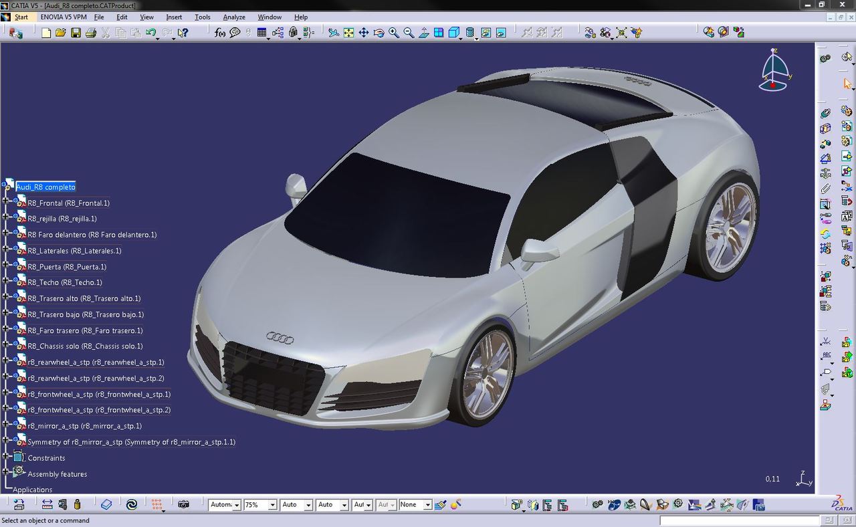The height and width of the screenshot is (527, 856).
Task: Click the Zoom In magnifier
Action: tap(394, 33)
